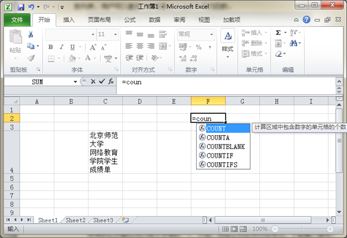The height and width of the screenshot is (238, 347).
Task: Click the Orientation text rotation icon
Action: tap(154, 58)
